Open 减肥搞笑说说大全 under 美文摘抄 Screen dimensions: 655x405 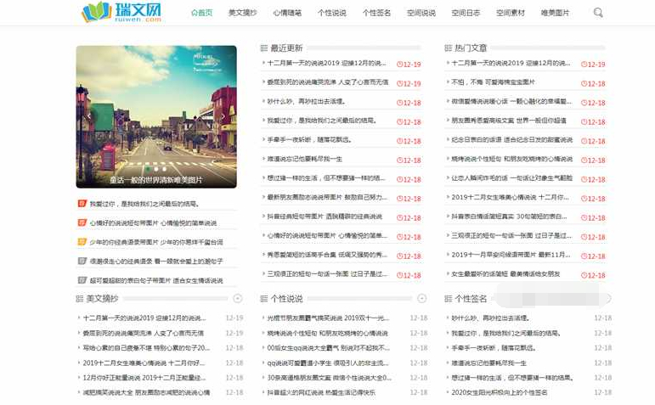point(146,393)
